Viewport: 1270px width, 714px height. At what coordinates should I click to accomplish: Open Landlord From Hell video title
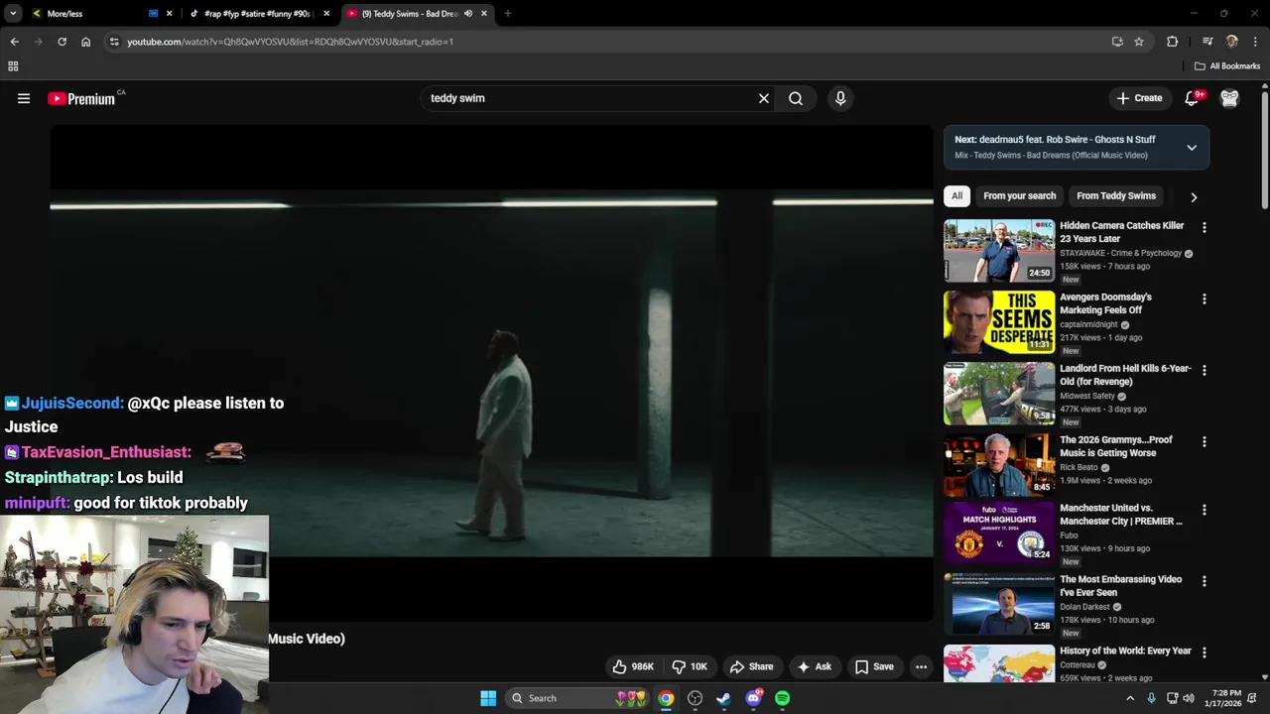point(1125,375)
